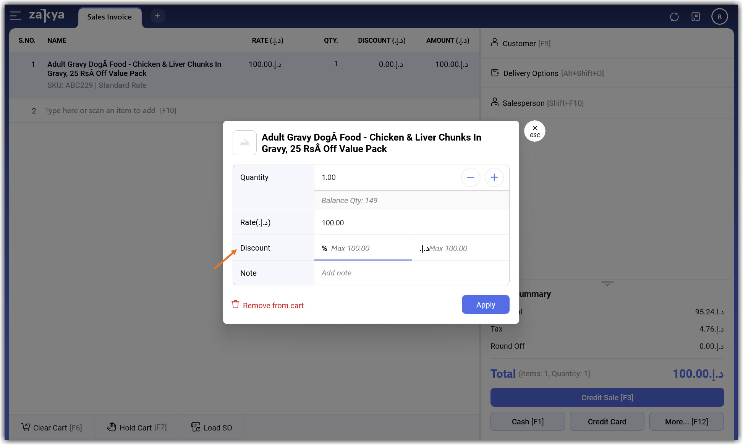
Task: Decrease quantity with the minus button
Action: (470, 177)
